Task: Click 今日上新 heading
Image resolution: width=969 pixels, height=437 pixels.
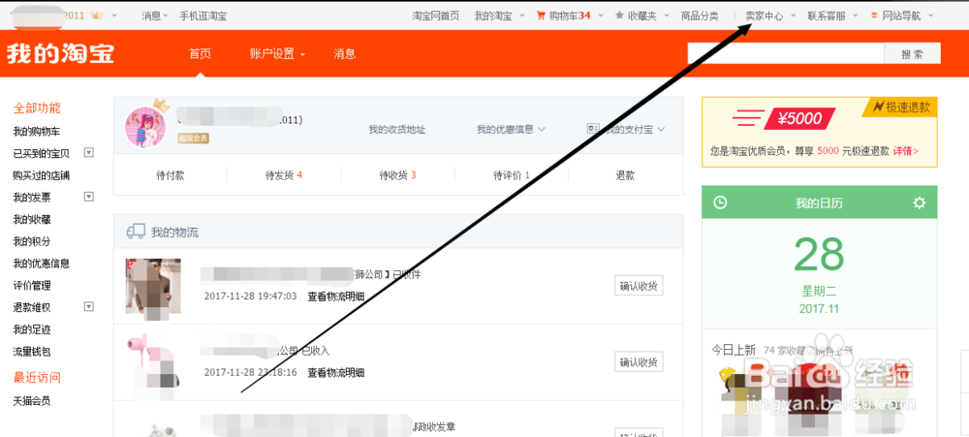Action: tap(734, 351)
